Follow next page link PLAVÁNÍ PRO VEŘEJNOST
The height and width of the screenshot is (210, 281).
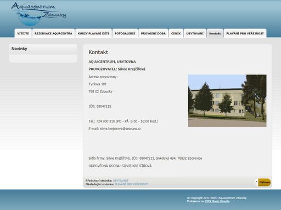[131, 184]
